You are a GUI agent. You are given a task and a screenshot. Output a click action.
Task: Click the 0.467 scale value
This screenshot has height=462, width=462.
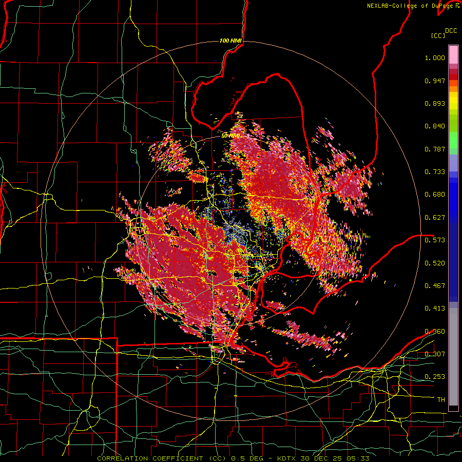click(x=435, y=286)
